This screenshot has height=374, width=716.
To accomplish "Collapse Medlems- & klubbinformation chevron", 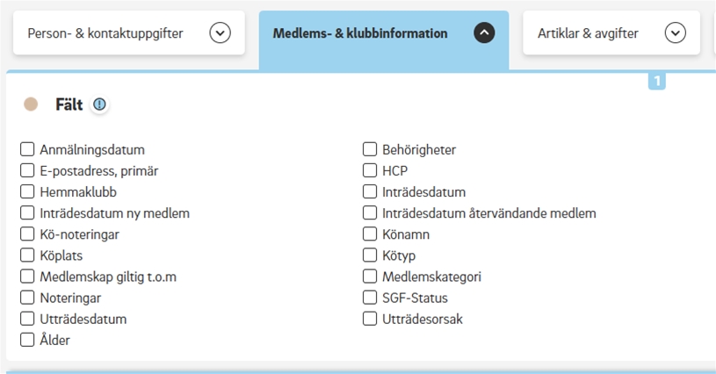I will pyautogui.click(x=484, y=33).
